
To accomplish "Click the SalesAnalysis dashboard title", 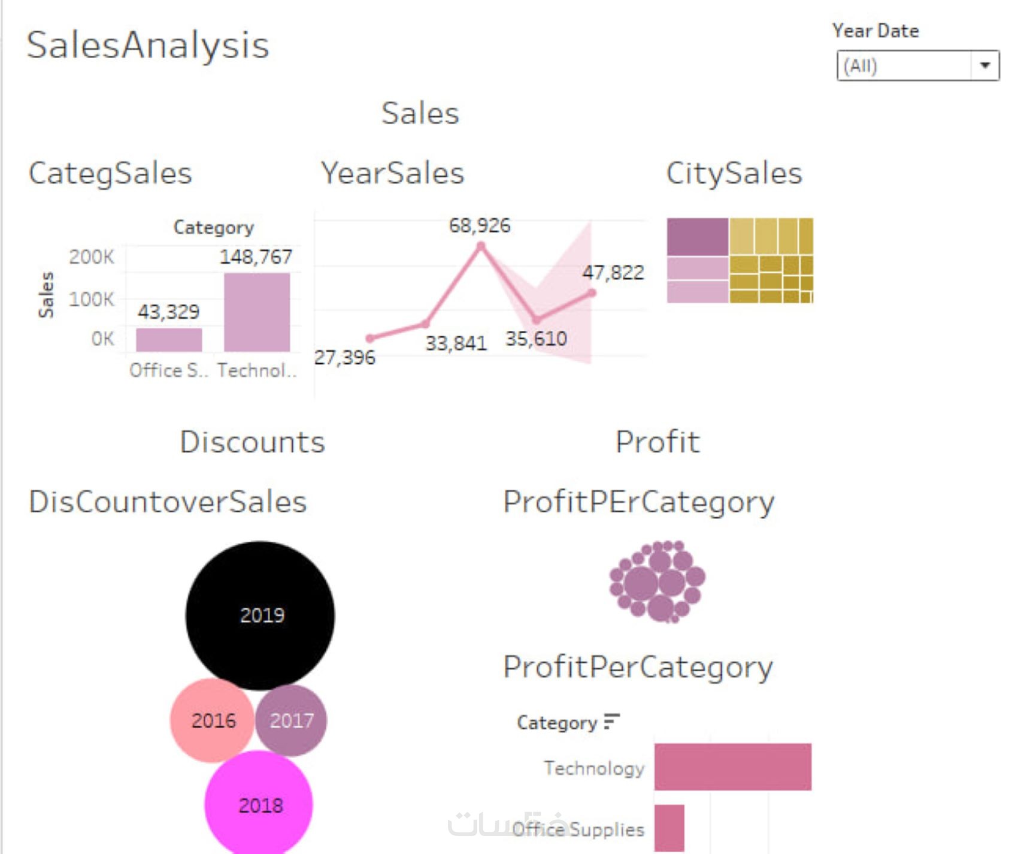I will [x=148, y=45].
